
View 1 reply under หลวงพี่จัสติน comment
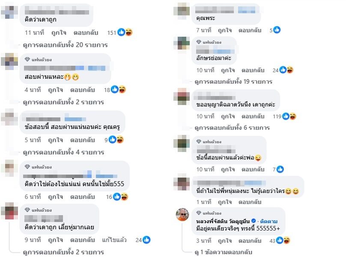click(223, 252)
